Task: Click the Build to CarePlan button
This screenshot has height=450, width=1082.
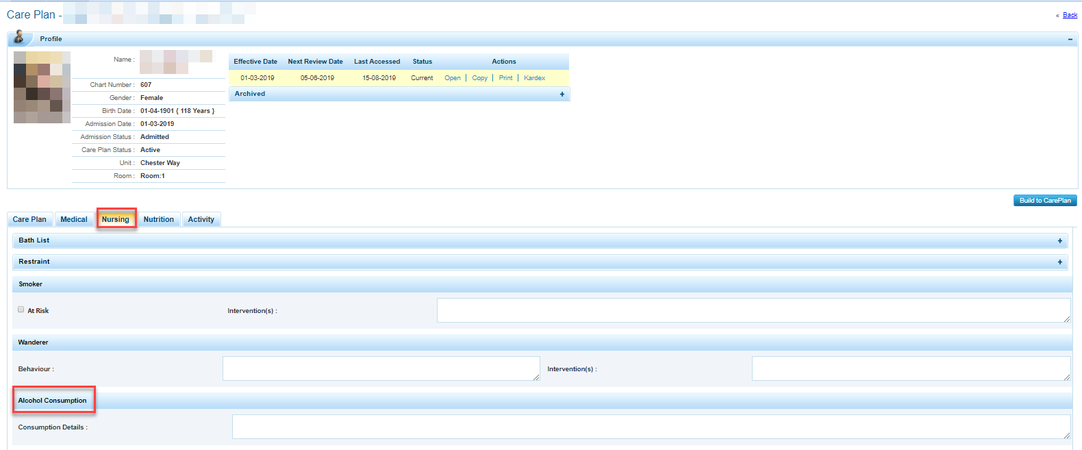Action: pyautogui.click(x=1044, y=201)
